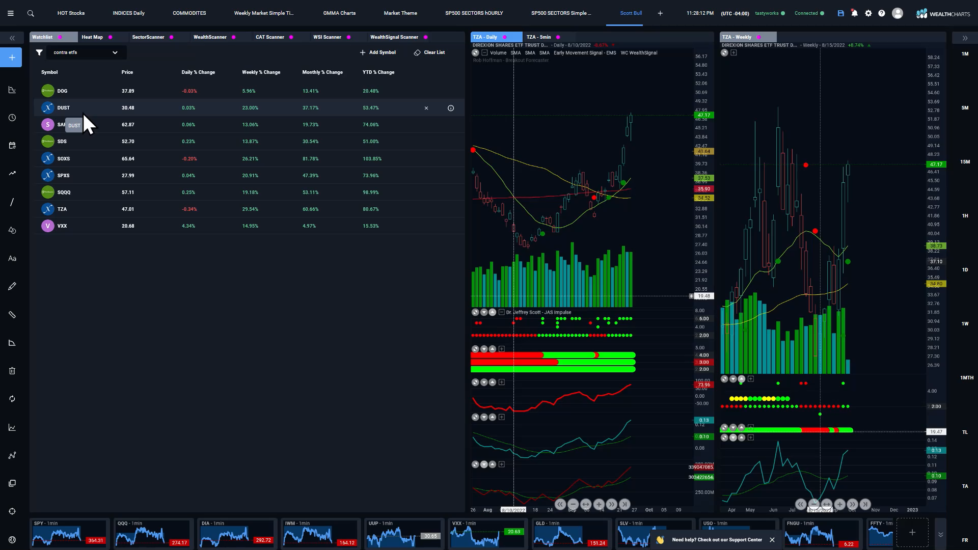Open settings gear in top bar

(x=868, y=13)
